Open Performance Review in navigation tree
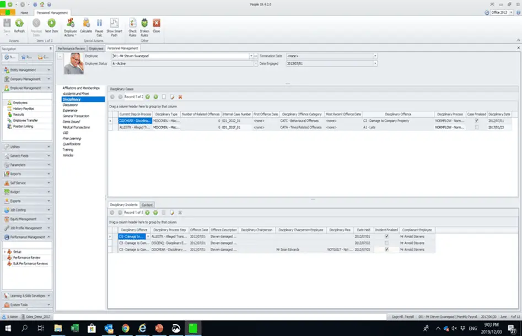The width and height of the screenshot is (522, 336). [26, 257]
